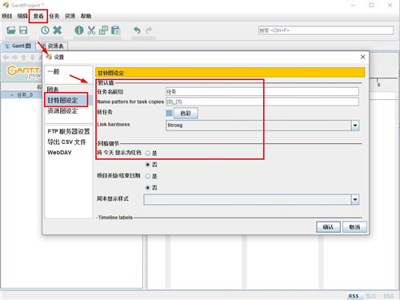Screen dimensions: 400x300
Task: Select FTP 服务器设置 in settings list
Action: pyautogui.click(x=69, y=131)
